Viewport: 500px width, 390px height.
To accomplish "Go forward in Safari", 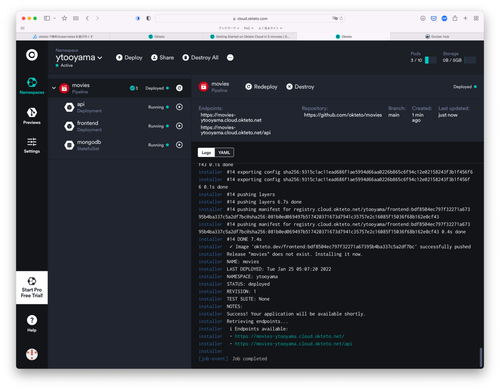I will [x=97, y=18].
